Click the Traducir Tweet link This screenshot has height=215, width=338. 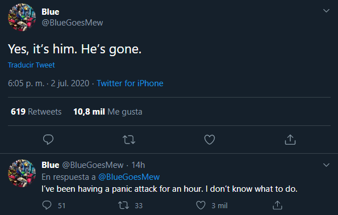tap(31, 65)
